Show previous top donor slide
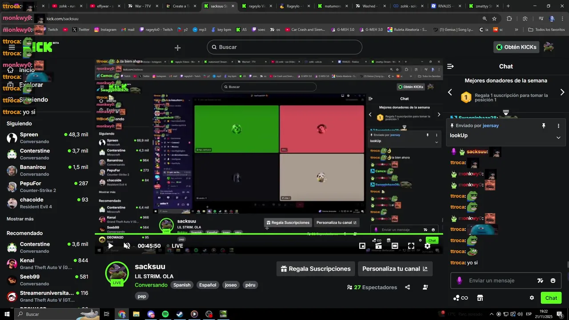The width and height of the screenshot is (569, 320). click(x=450, y=92)
